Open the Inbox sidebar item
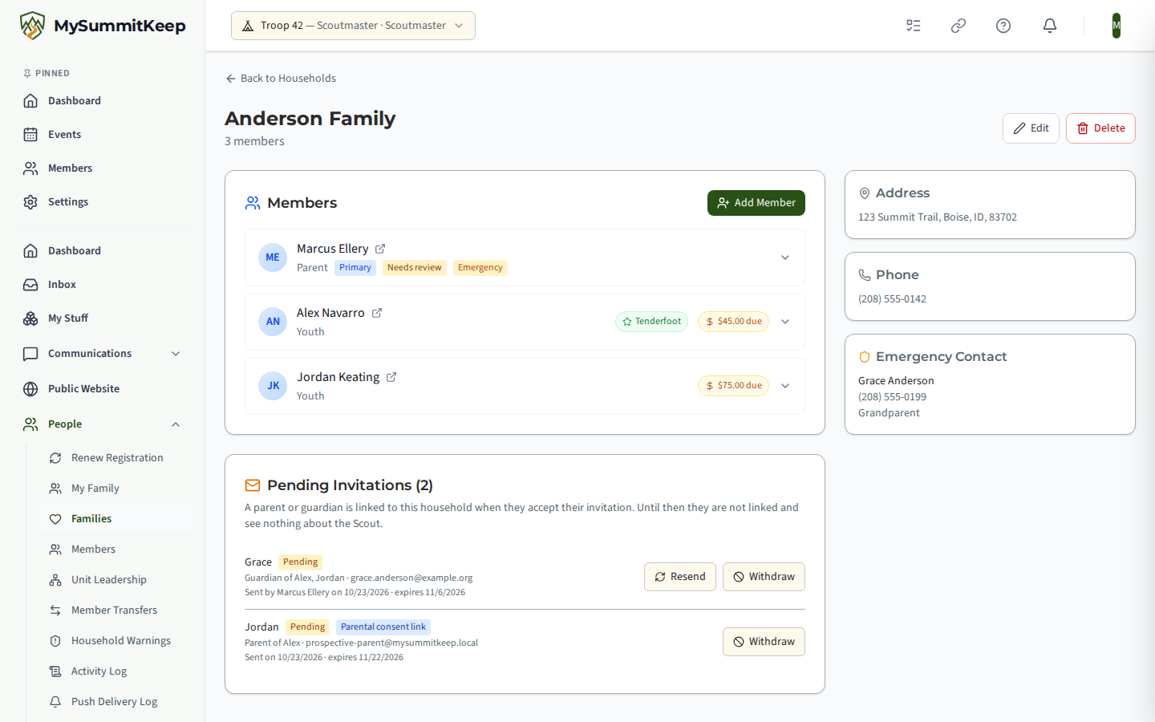The height and width of the screenshot is (722, 1155). 103,285
